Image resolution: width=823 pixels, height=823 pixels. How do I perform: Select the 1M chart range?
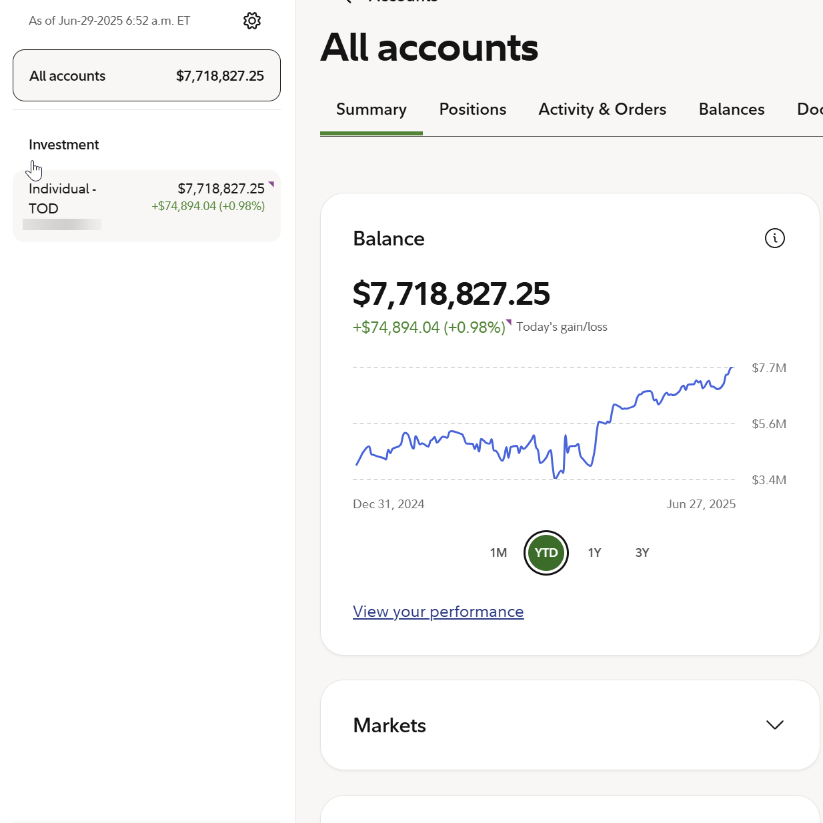coord(498,553)
